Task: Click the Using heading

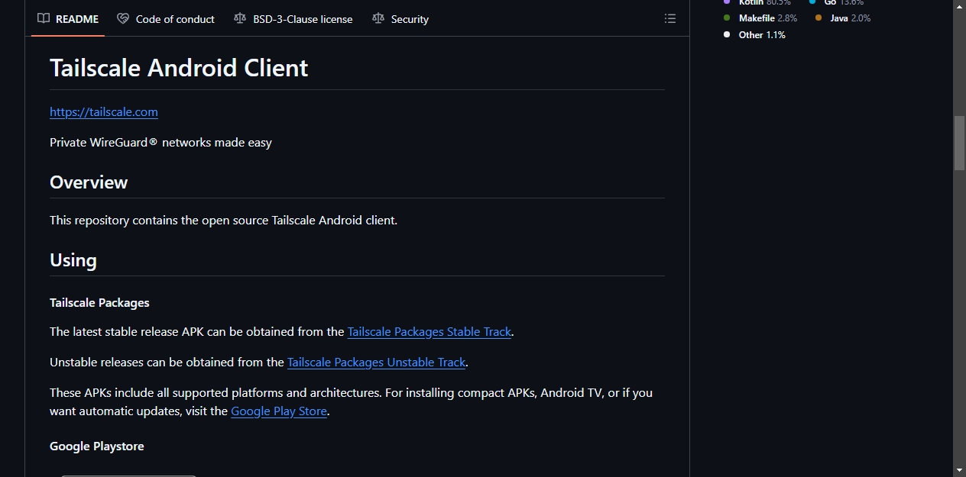Action: click(73, 260)
